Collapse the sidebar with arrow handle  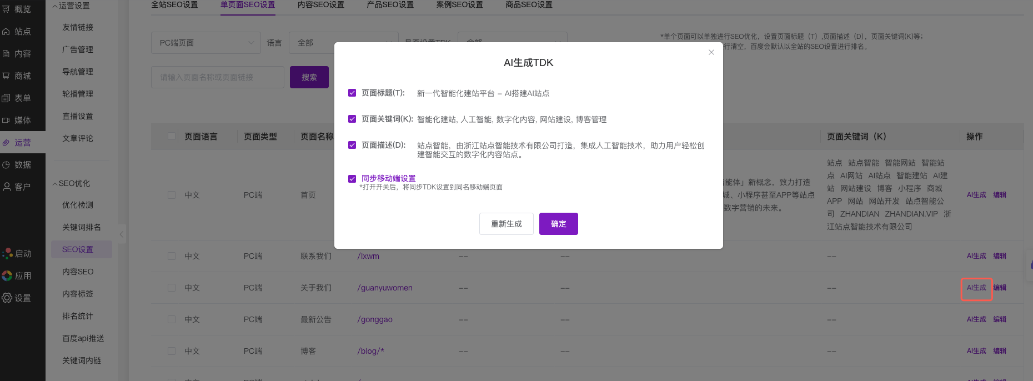point(122,234)
